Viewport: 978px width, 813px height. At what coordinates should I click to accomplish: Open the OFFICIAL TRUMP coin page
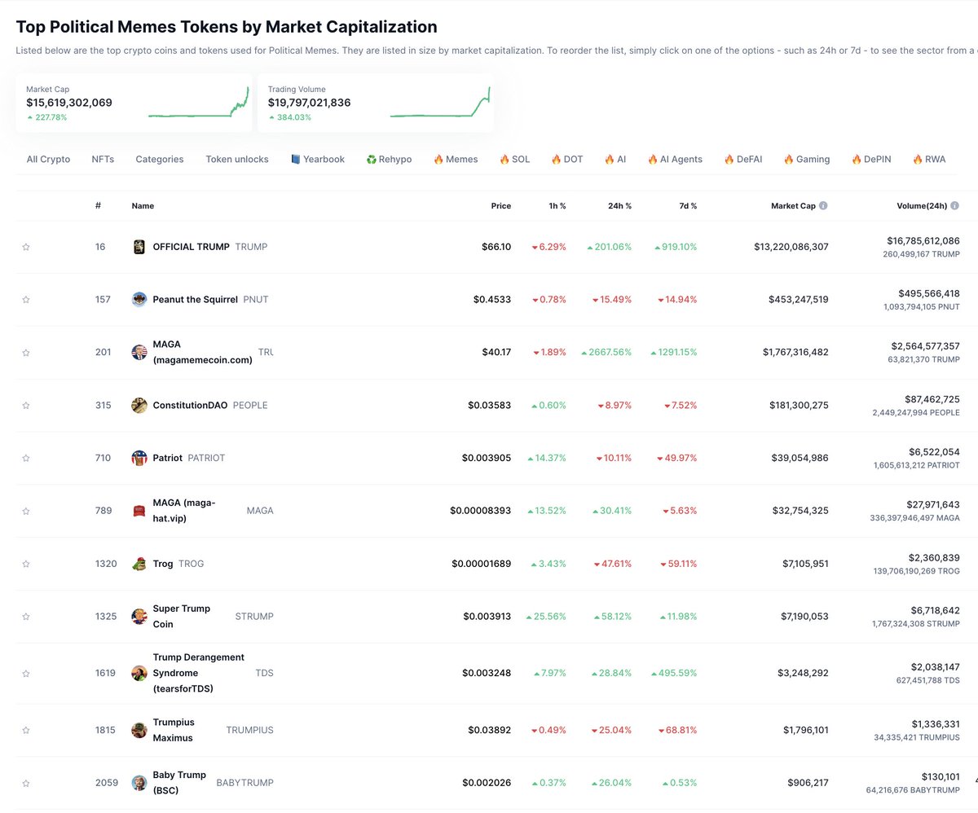(x=191, y=247)
